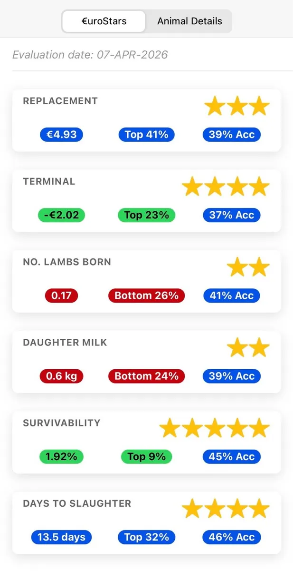Click the Terminal four-star rating
The width and height of the screenshot is (293, 571).
226,187
